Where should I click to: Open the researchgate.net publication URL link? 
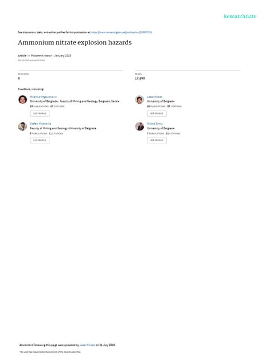(x=121, y=32)
